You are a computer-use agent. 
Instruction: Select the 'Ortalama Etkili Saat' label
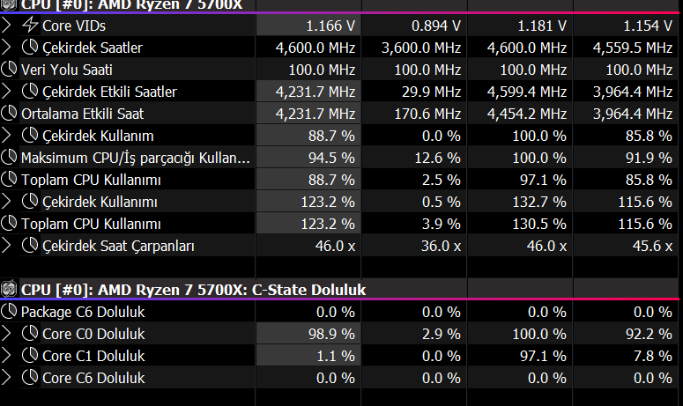click(x=82, y=114)
